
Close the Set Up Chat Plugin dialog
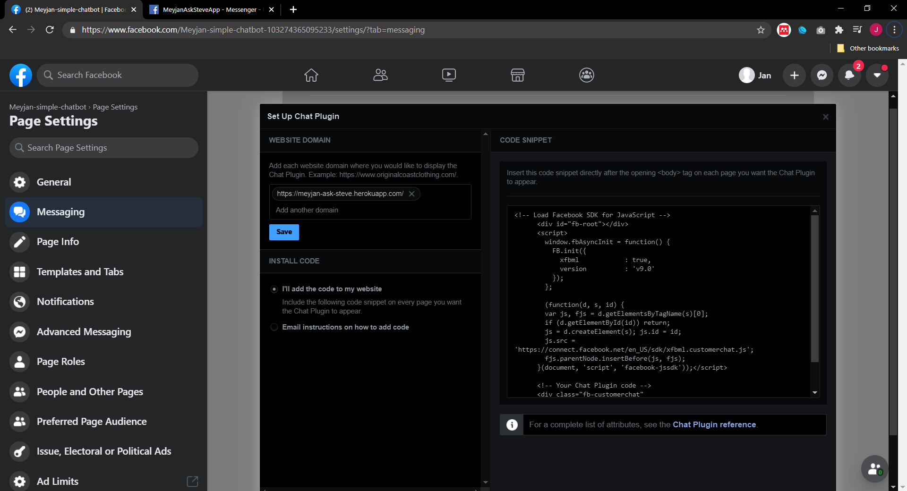click(825, 117)
